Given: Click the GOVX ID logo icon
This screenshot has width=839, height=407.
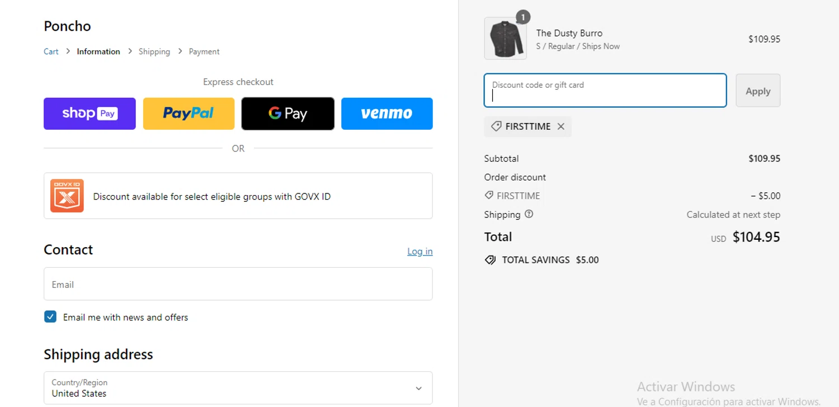Looking at the screenshot, I should click(67, 196).
